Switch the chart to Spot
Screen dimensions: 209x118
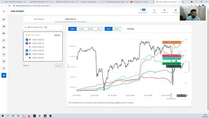point(108,29)
